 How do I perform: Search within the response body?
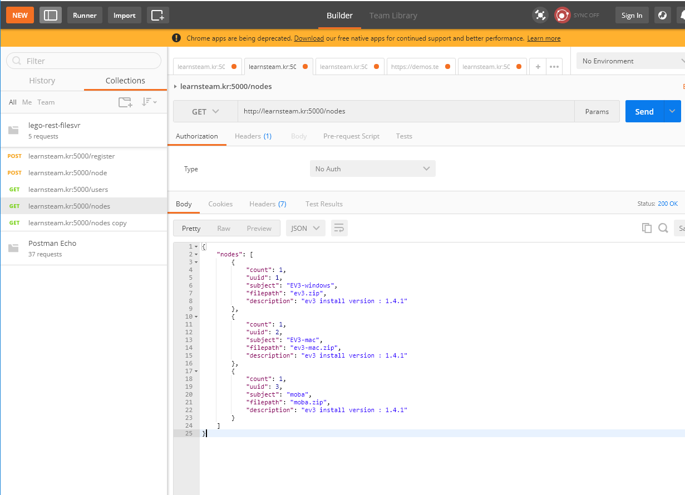click(663, 228)
